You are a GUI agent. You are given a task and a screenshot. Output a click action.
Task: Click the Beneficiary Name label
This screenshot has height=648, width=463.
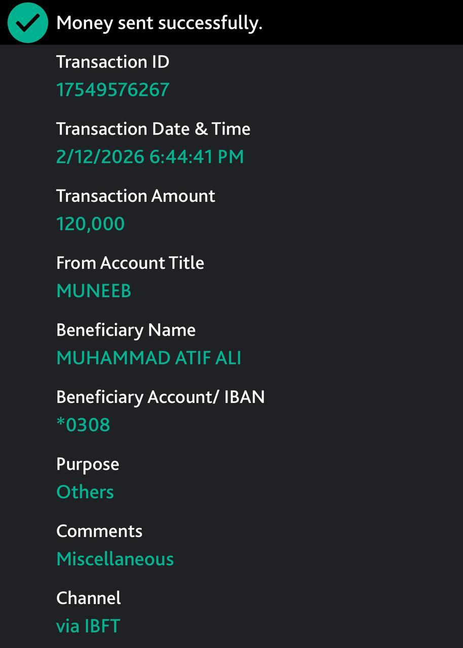click(126, 330)
